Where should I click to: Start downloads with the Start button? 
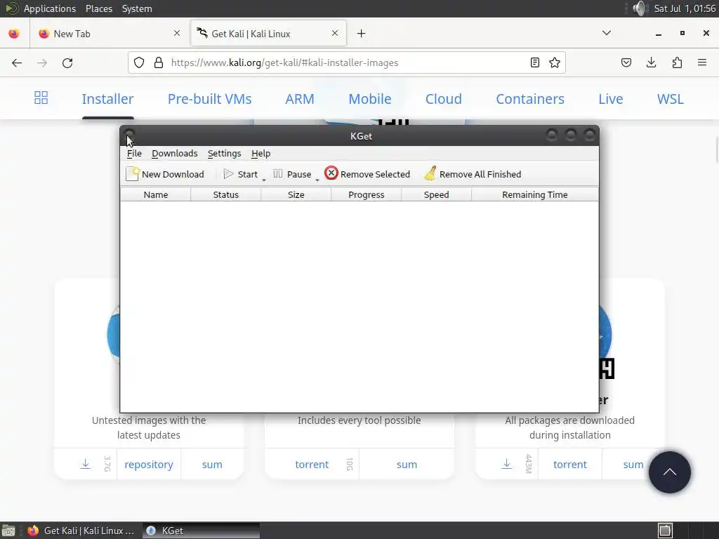tap(240, 174)
